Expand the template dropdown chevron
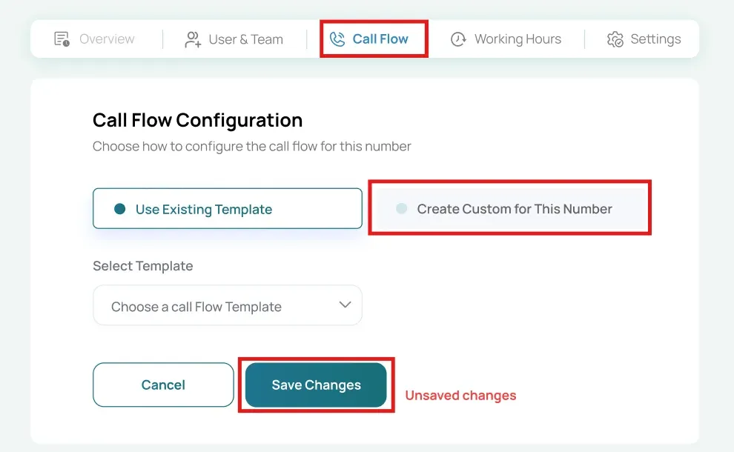The width and height of the screenshot is (734, 452). (x=345, y=305)
